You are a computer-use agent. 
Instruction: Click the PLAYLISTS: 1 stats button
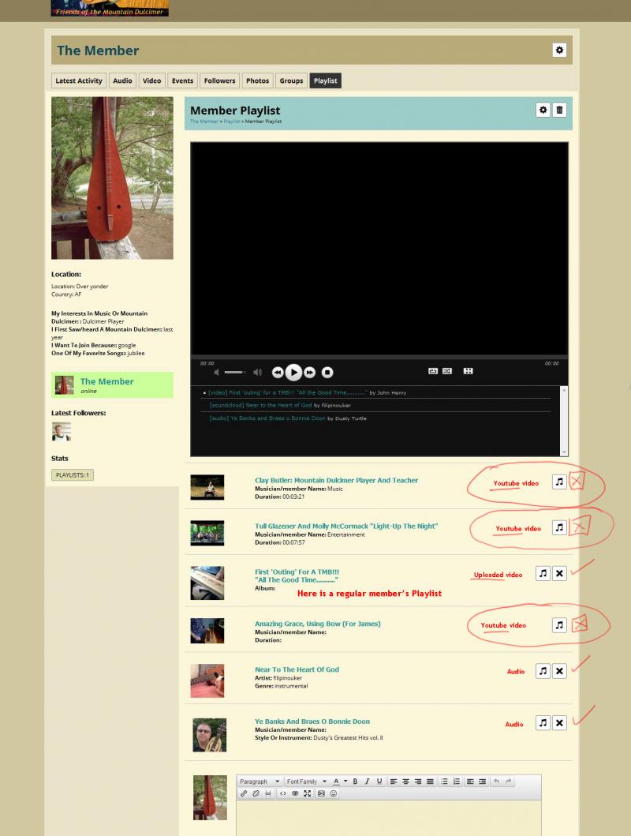coord(73,474)
